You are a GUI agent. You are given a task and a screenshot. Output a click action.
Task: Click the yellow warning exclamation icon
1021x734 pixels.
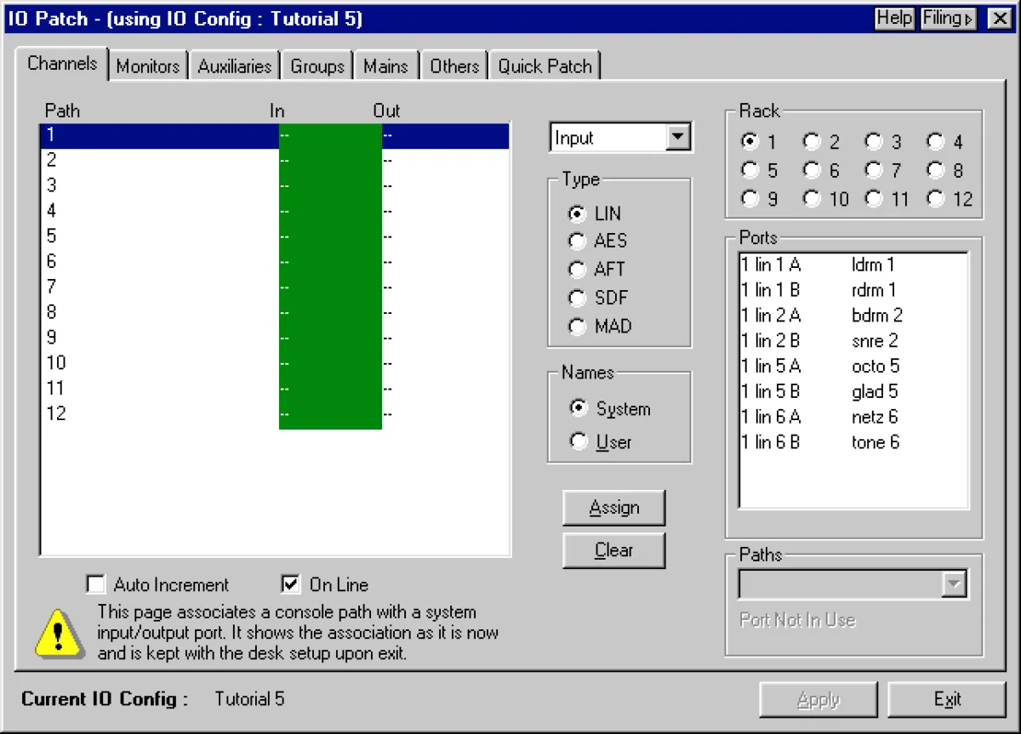point(59,633)
